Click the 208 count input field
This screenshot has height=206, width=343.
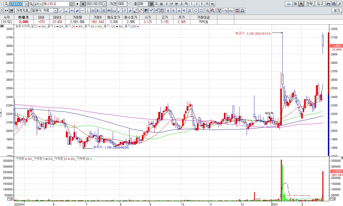[x=143, y=4]
